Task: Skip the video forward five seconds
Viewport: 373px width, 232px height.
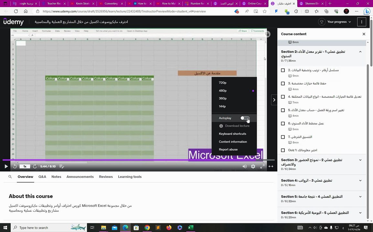Action: point(35,166)
